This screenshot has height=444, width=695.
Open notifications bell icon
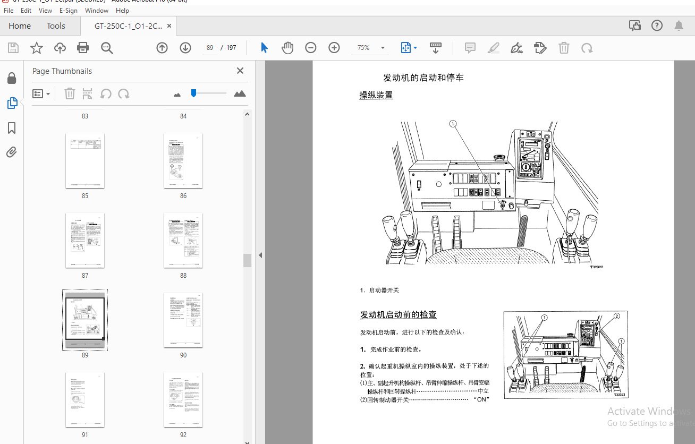click(x=679, y=25)
